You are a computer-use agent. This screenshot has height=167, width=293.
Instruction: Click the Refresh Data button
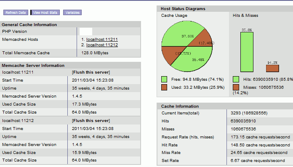point(16,13)
